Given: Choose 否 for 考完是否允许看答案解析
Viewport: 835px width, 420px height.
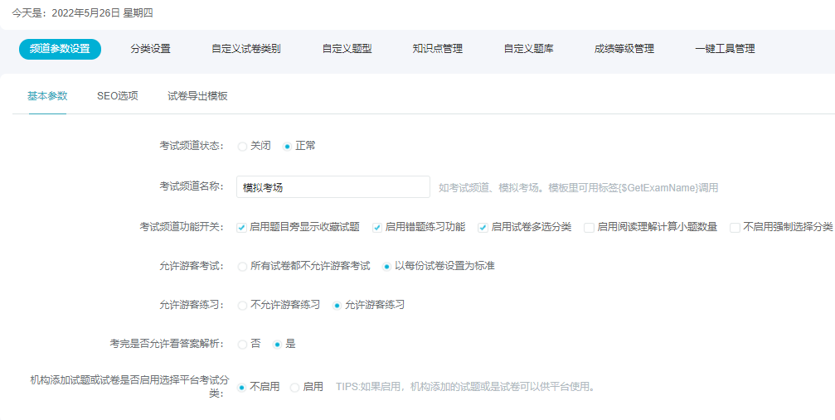Looking at the screenshot, I should (x=242, y=344).
